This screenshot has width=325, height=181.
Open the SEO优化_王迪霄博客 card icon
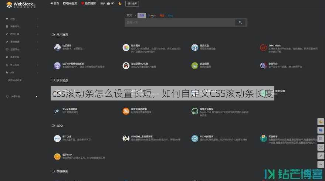[126, 139]
